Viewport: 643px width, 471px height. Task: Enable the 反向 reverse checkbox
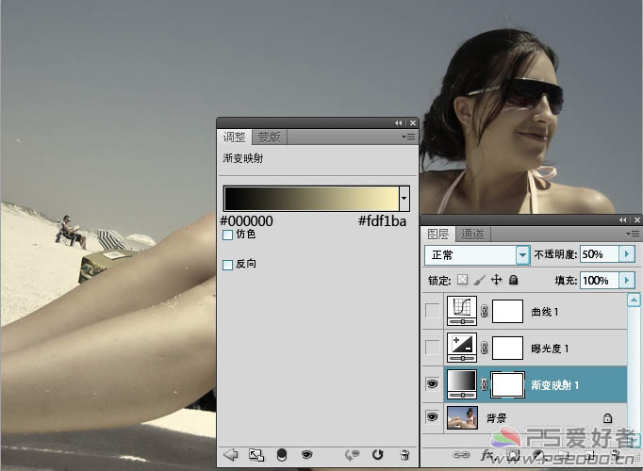click(x=227, y=265)
